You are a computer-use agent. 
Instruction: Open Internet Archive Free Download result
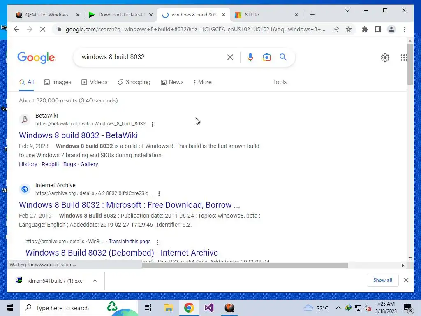[x=130, y=205]
